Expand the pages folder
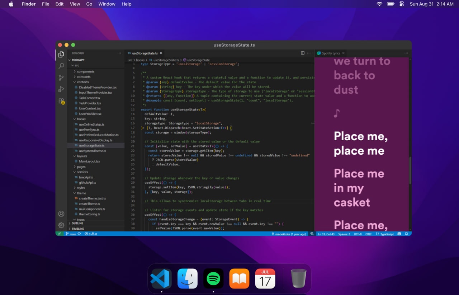The image size is (459, 295). pos(96,167)
